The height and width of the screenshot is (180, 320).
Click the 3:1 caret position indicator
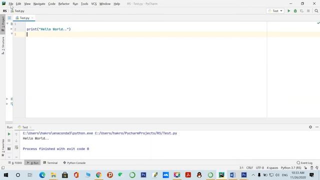tap(241, 168)
